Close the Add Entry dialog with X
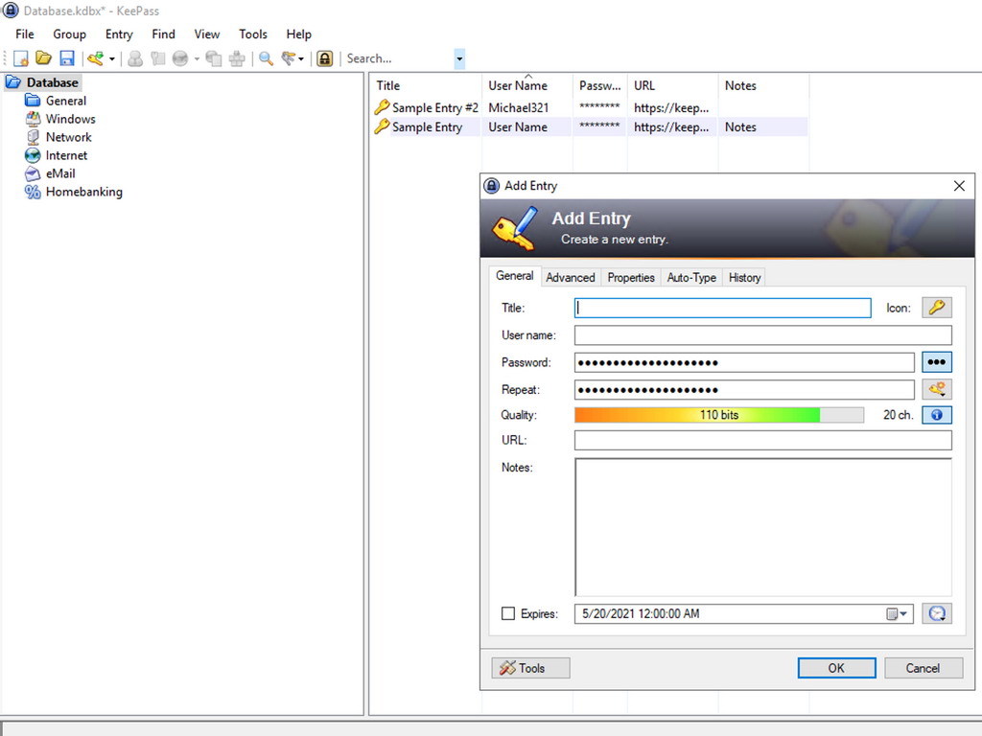This screenshot has width=982, height=736. (x=959, y=186)
